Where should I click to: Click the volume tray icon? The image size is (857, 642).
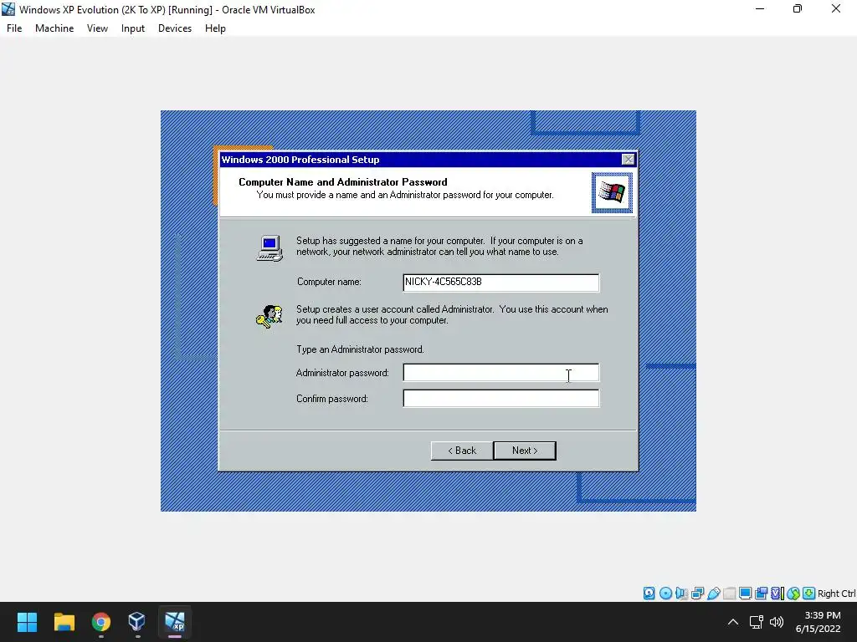(x=776, y=622)
